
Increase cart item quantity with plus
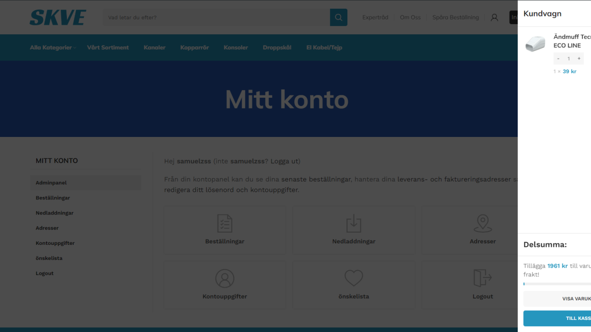click(x=579, y=59)
